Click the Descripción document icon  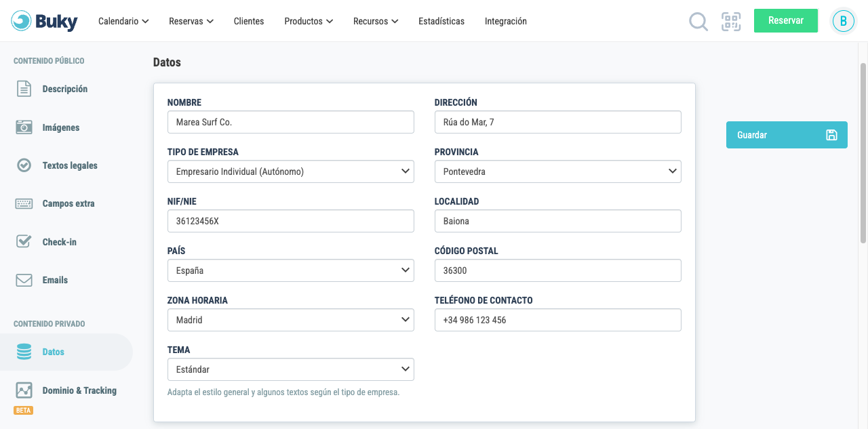(24, 89)
